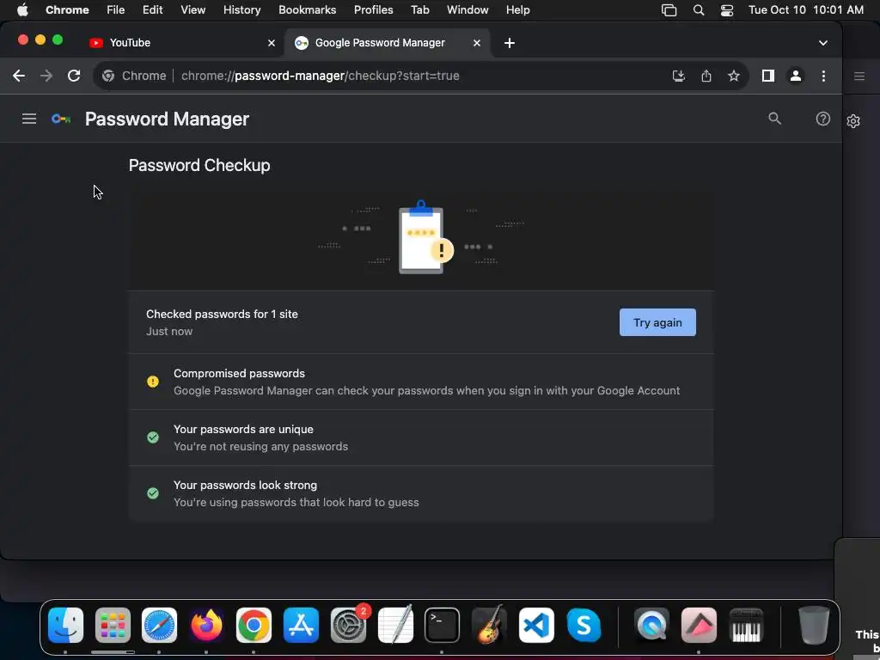Open the Window menu

pyautogui.click(x=467, y=9)
